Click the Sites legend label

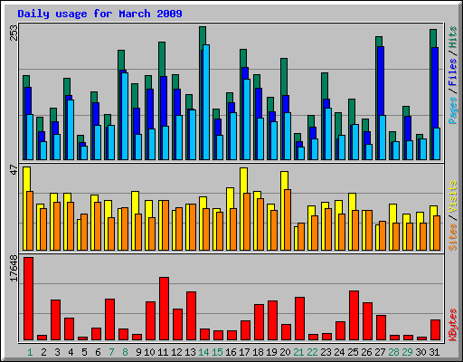click(x=452, y=237)
